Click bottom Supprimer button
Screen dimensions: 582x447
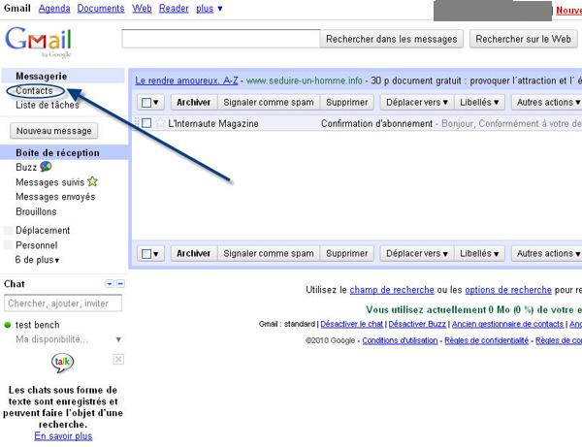coord(347,254)
